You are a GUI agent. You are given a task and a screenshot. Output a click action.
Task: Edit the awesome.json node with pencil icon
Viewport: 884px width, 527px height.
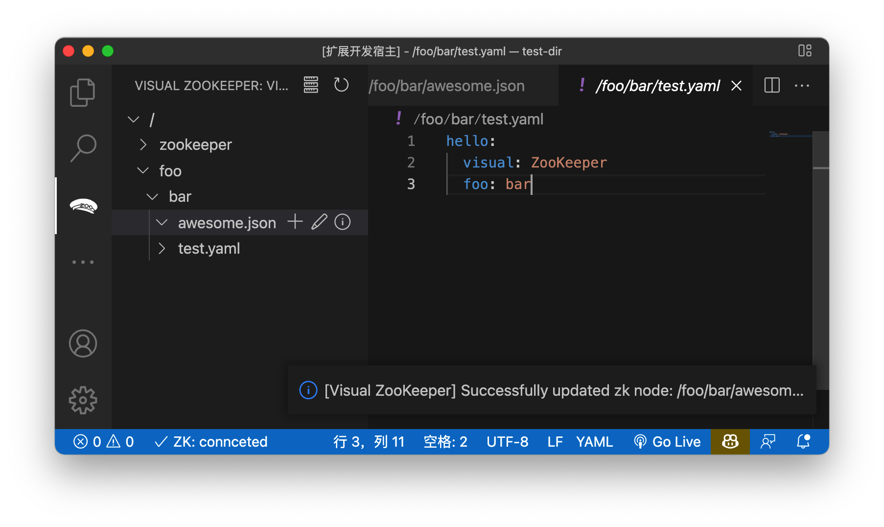[x=319, y=222]
